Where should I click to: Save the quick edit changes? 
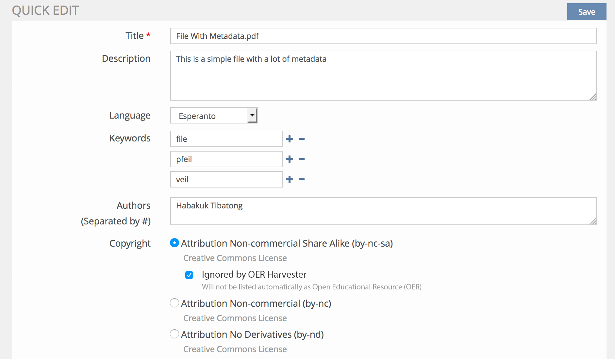tap(586, 12)
